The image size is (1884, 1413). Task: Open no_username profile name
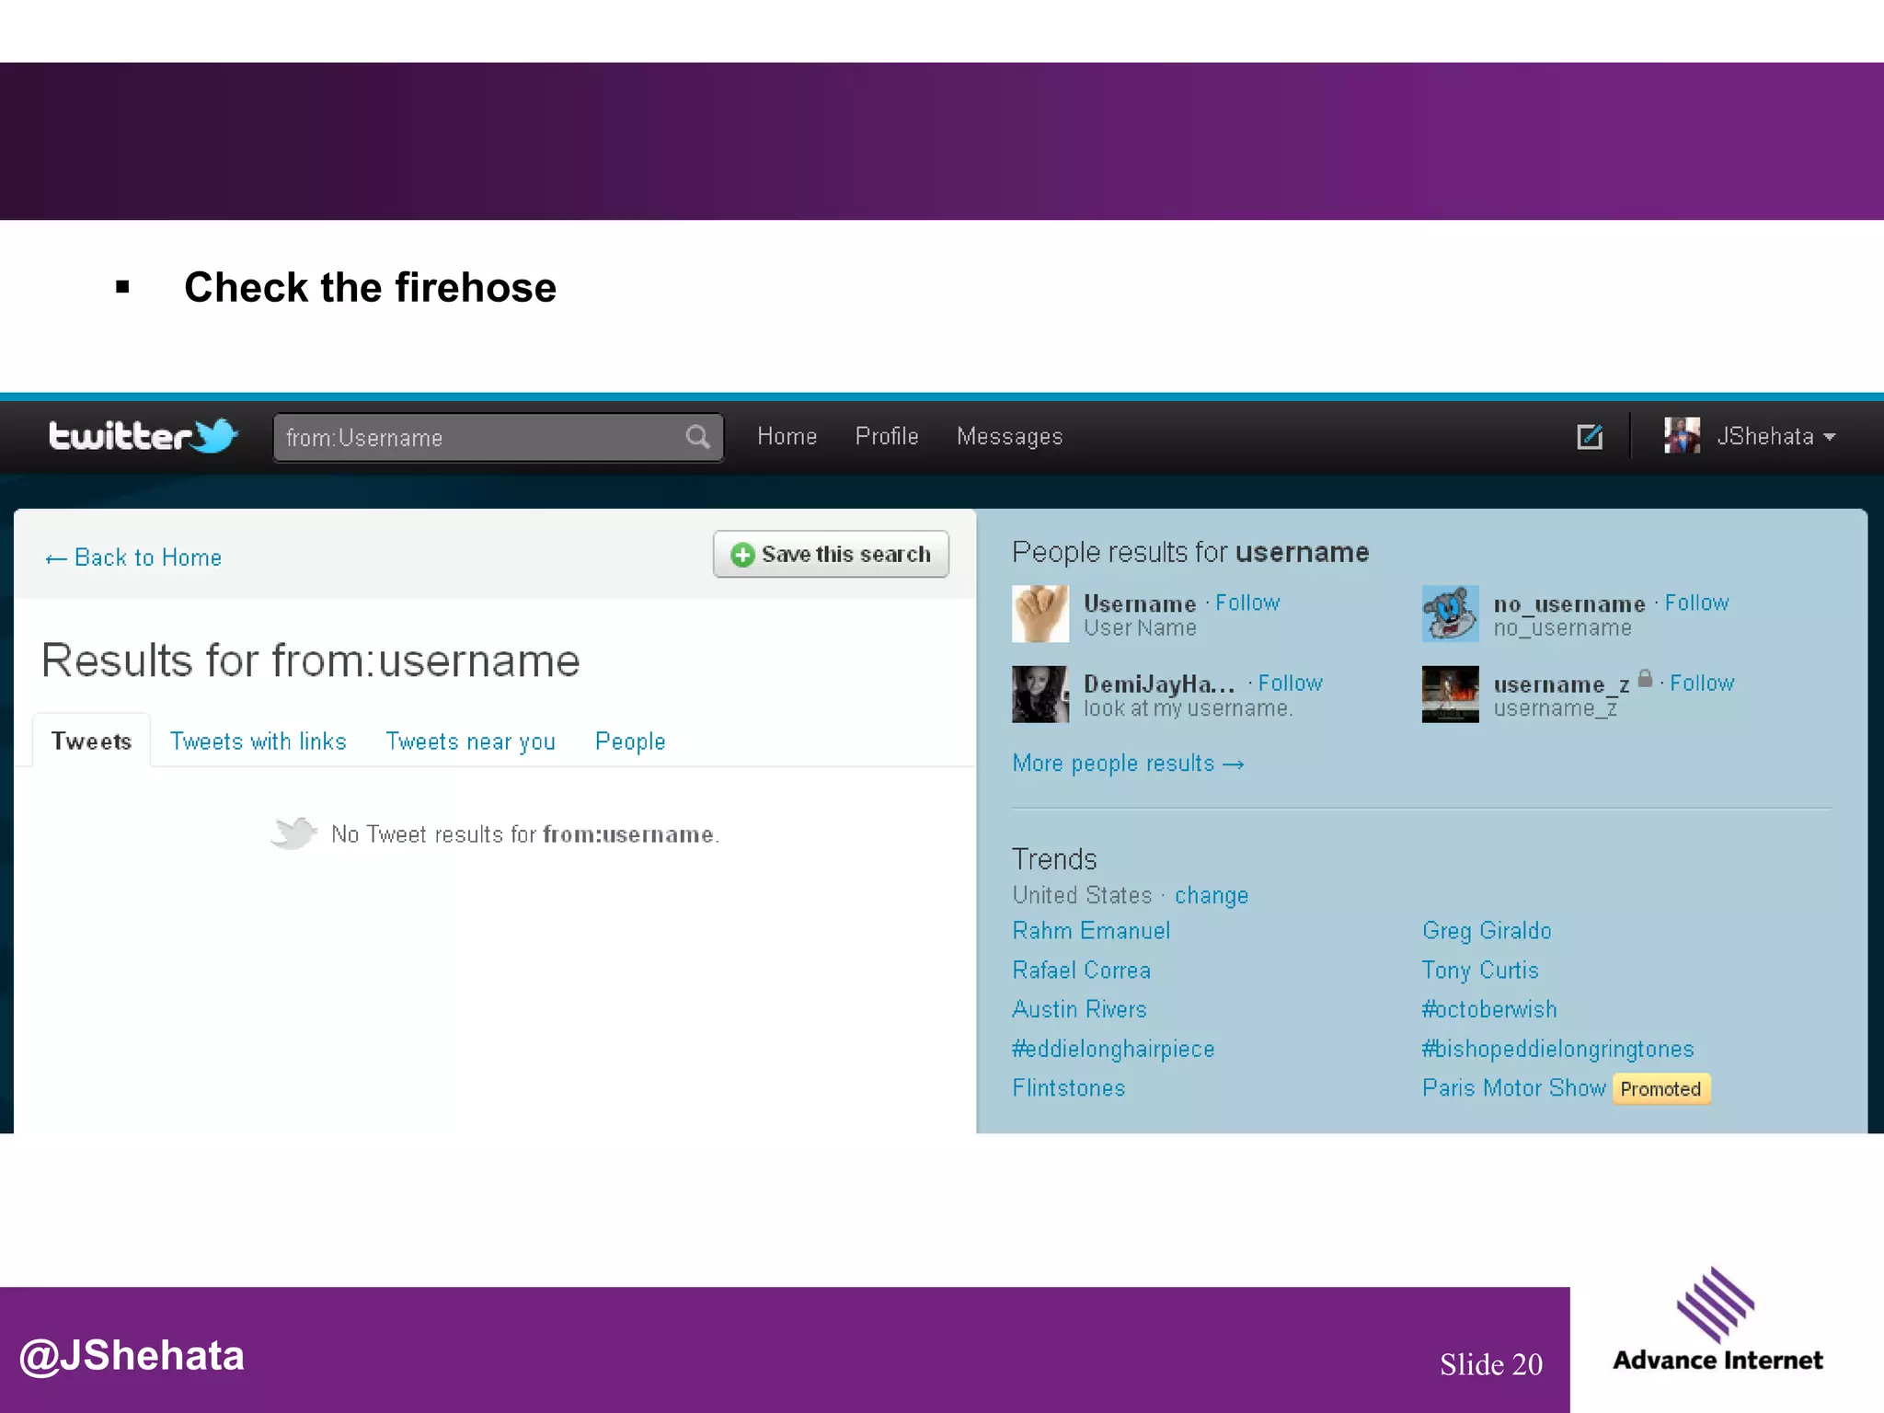pyautogui.click(x=1569, y=604)
